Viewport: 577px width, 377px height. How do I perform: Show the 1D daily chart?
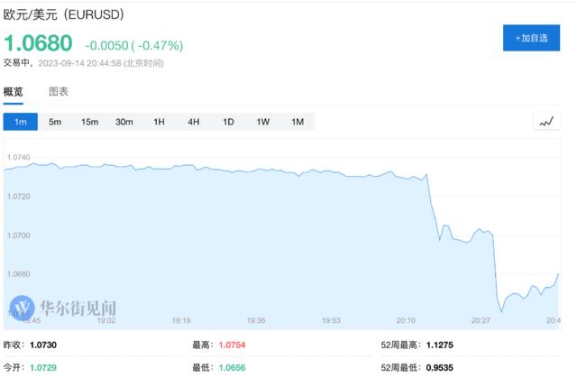click(228, 122)
